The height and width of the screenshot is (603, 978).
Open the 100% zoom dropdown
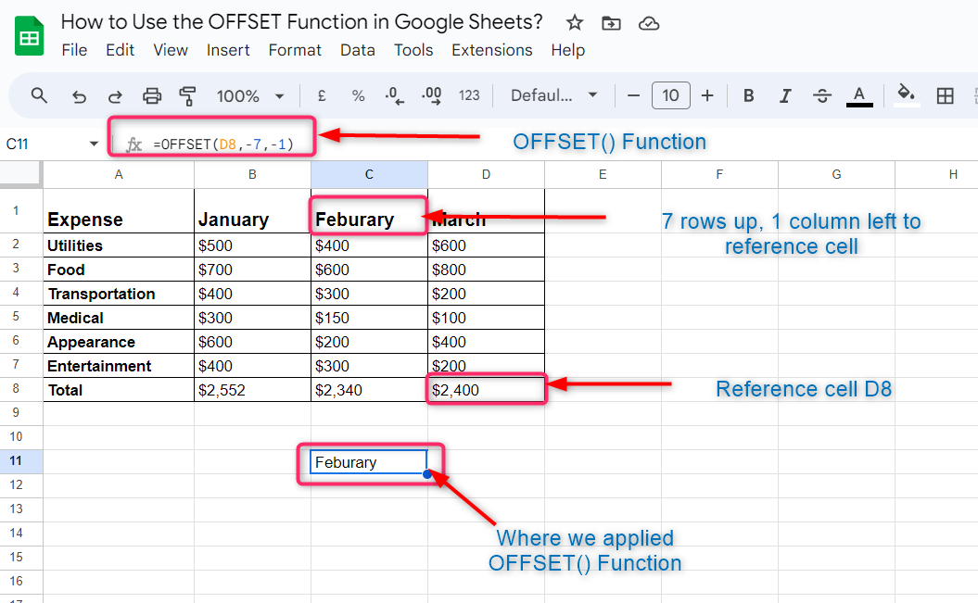coord(250,95)
